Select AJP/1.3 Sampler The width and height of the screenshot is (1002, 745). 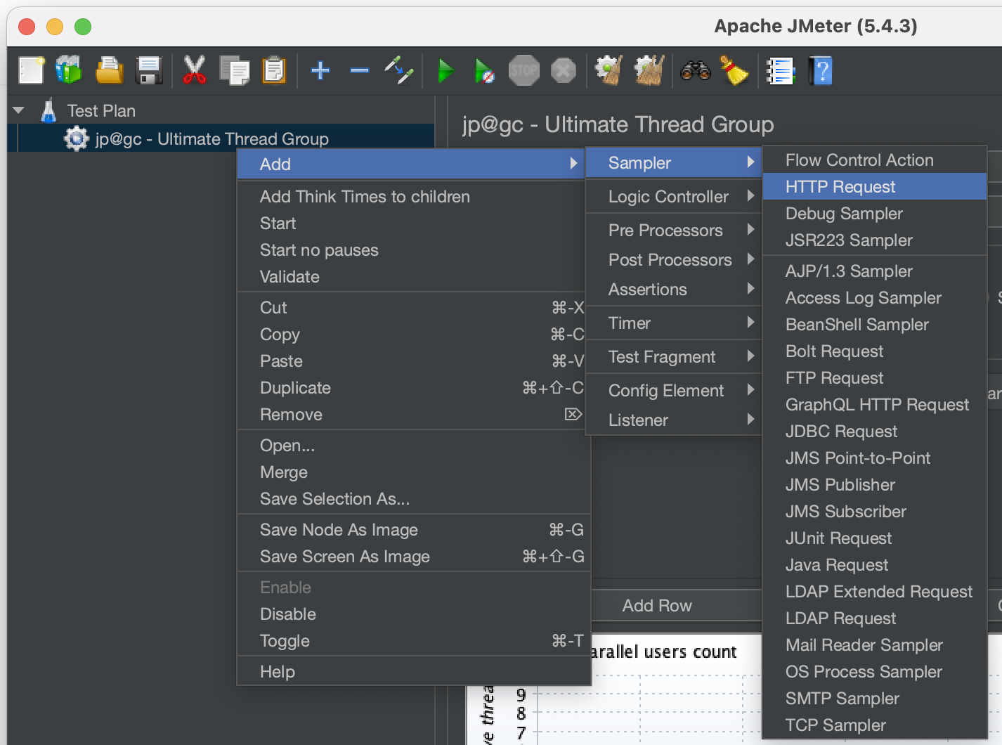tap(875, 271)
